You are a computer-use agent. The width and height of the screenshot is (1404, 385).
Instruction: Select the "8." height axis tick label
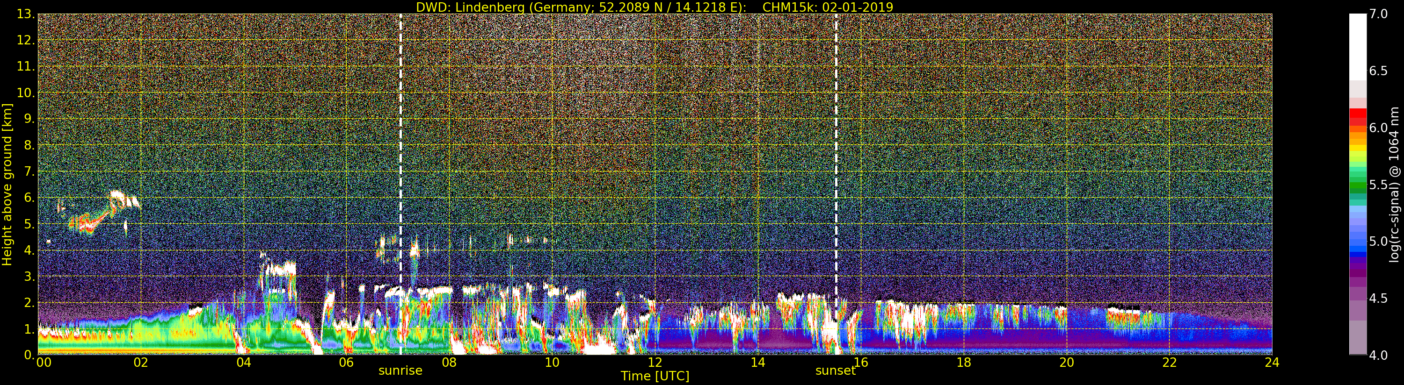coord(29,145)
